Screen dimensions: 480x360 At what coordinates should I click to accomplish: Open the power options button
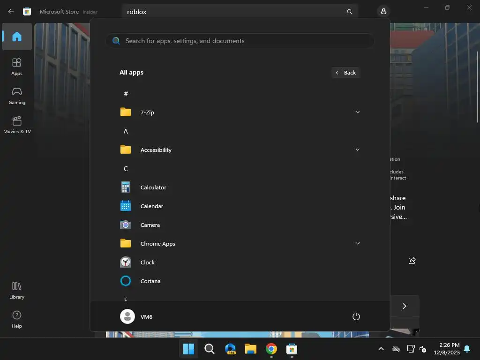click(x=356, y=316)
